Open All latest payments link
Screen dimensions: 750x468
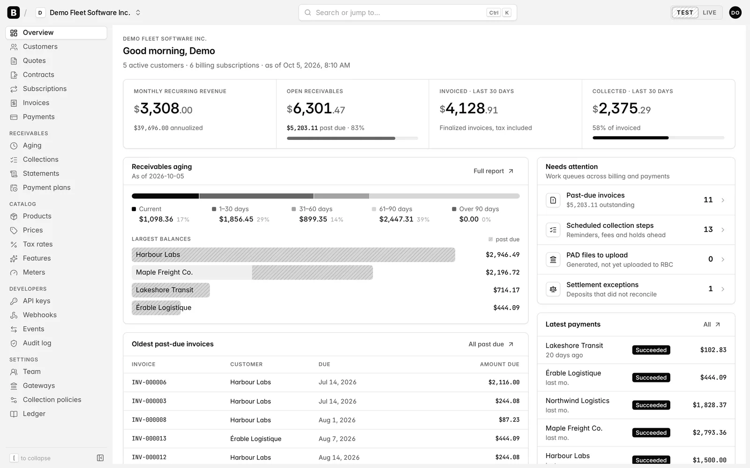click(712, 324)
